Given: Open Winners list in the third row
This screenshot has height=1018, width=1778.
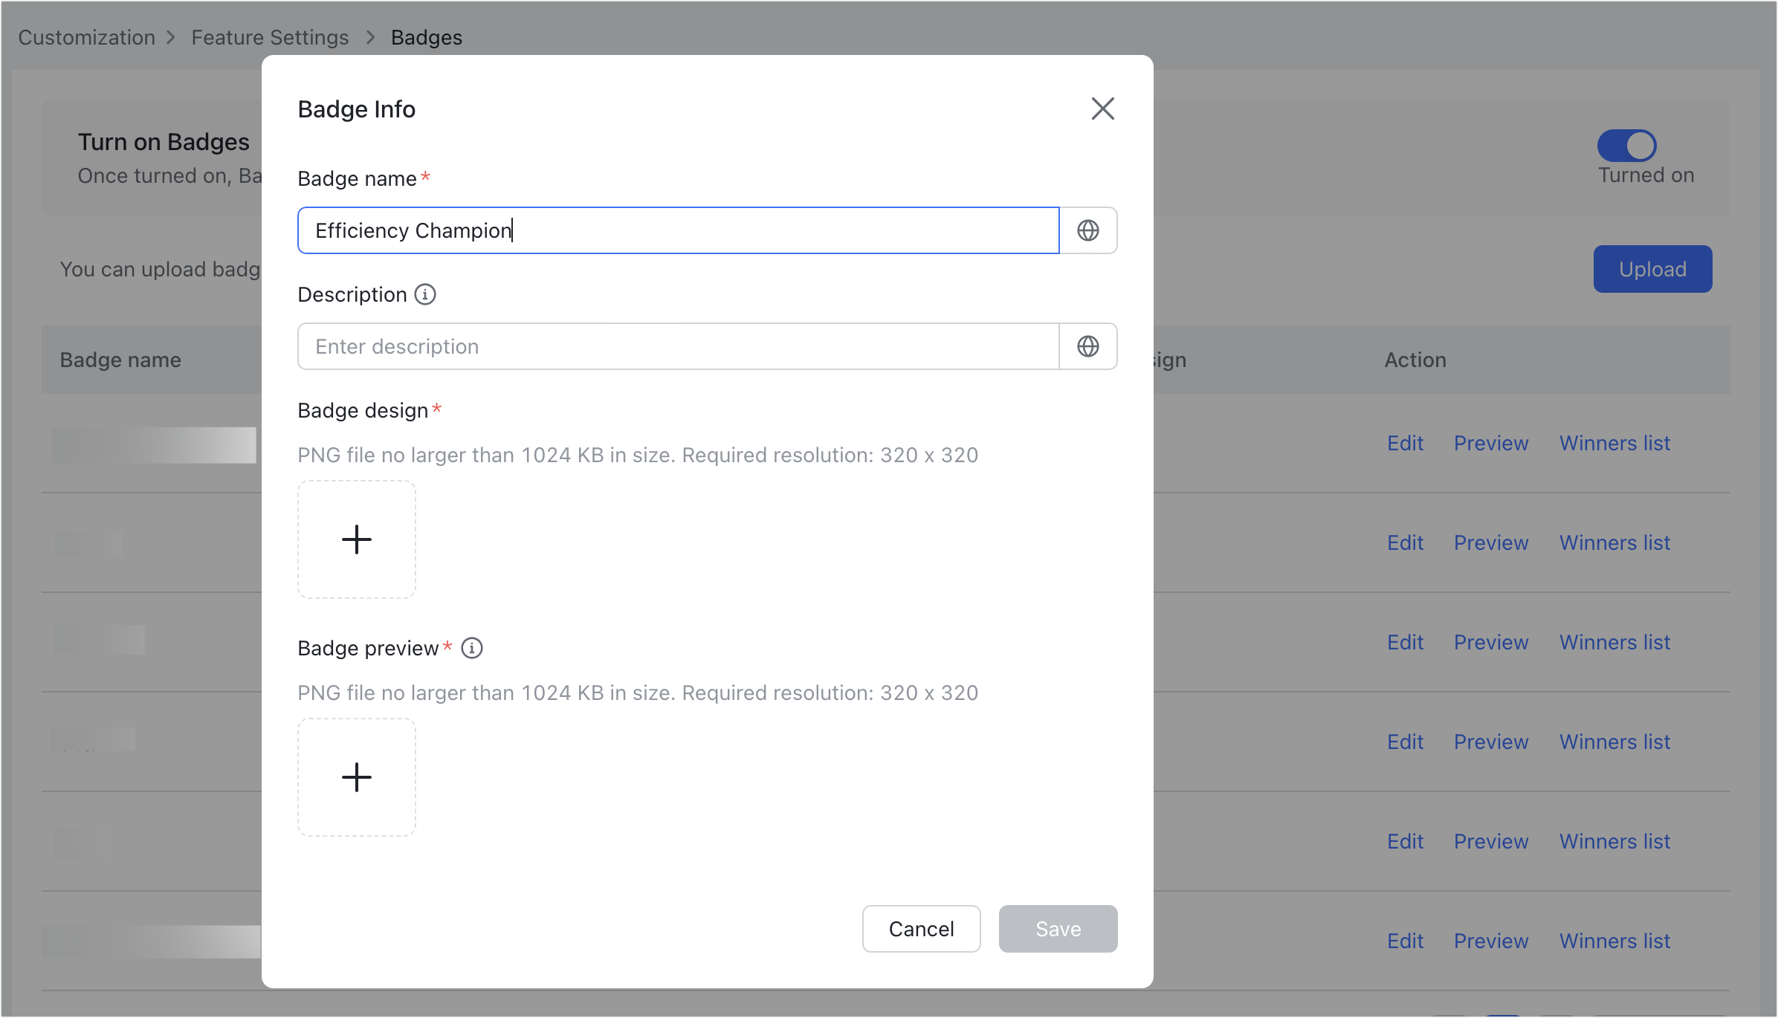Looking at the screenshot, I should pos(1614,642).
